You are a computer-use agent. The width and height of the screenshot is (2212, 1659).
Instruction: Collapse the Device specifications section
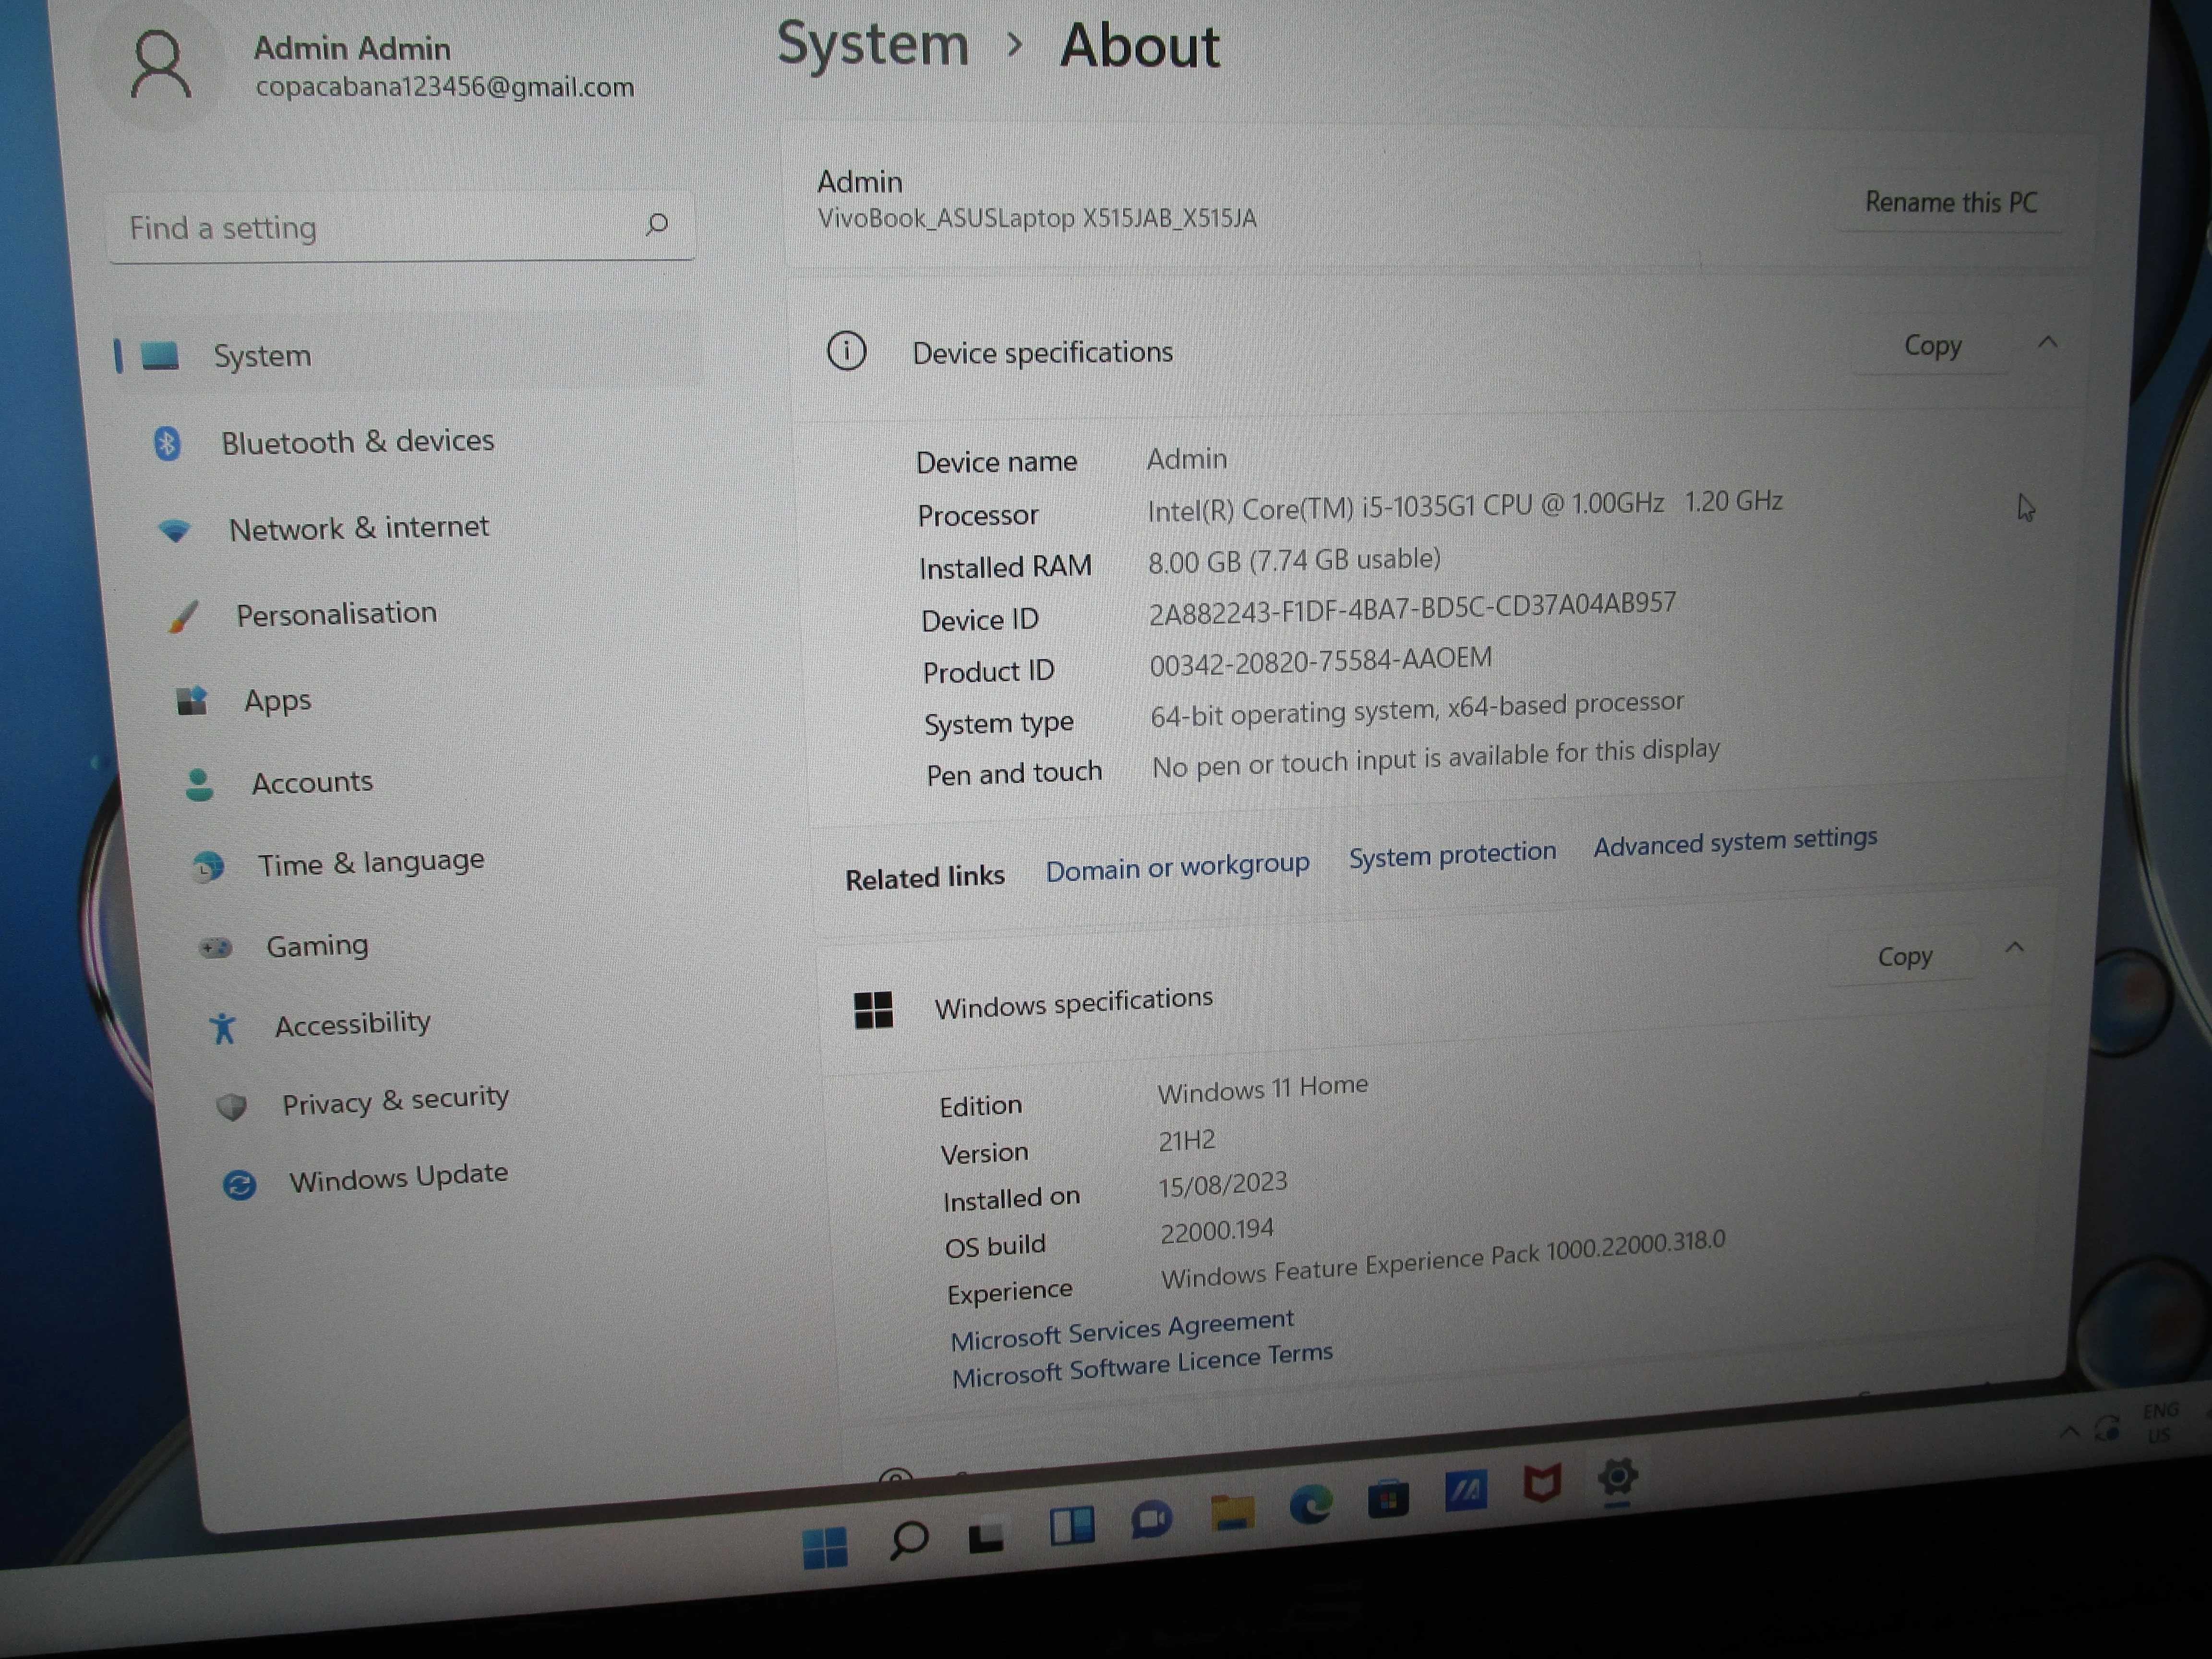pyautogui.click(x=2047, y=343)
